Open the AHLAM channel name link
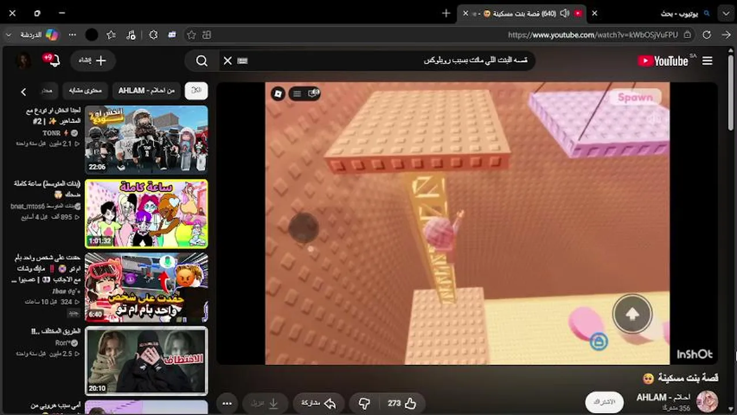The image size is (737, 415). click(663, 397)
